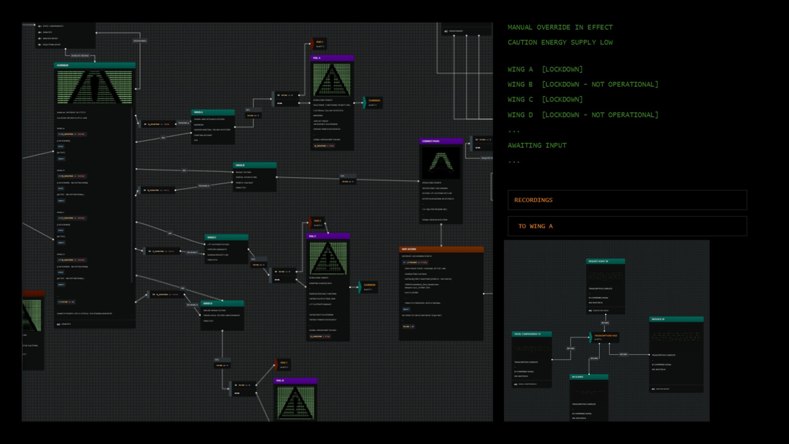789x444 pixels.
Task: Click speaker icon in Request Assist 2R node
Action: point(590,310)
